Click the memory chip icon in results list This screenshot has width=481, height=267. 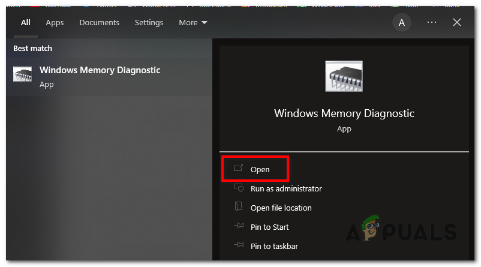[22, 74]
